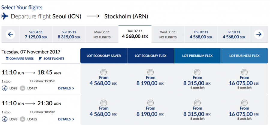The image size is (270, 125).
Task: Click the Compare Fares link
Action: point(21,59)
